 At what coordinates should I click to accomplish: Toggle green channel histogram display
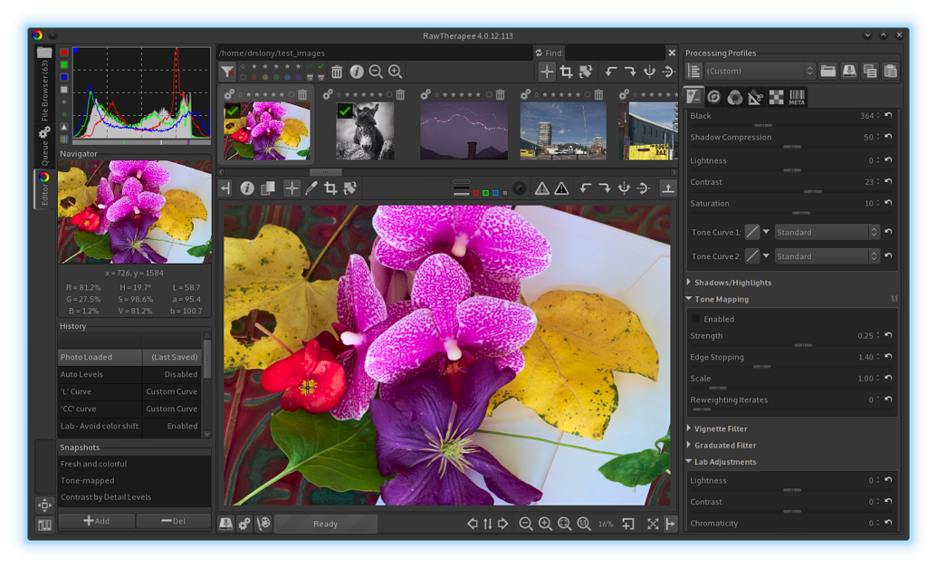(x=64, y=65)
